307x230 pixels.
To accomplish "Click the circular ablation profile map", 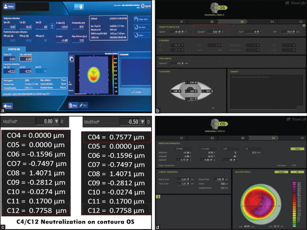I will 261,205.
